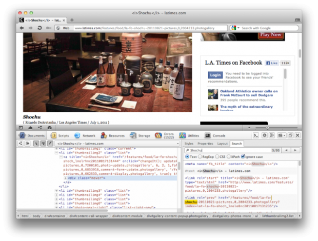Switch to the Properties tab
318x241 pixels.
205,144
